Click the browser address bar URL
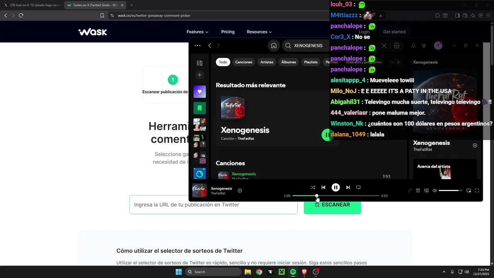Image resolution: width=494 pixels, height=278 pixels. click(x=154, y=15)
